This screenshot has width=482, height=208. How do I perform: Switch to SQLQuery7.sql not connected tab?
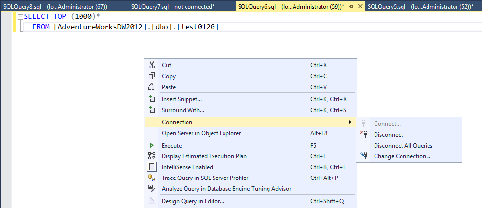pyautogui.click(x=173, y=7)
